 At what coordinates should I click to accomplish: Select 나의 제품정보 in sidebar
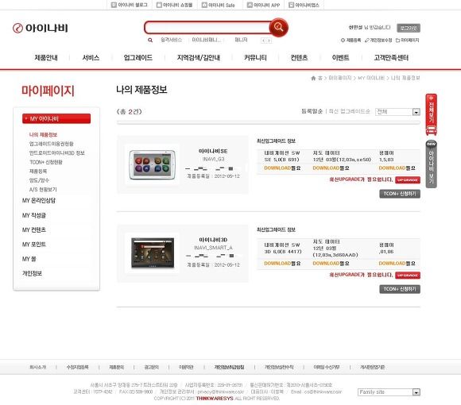click(43, 135)
